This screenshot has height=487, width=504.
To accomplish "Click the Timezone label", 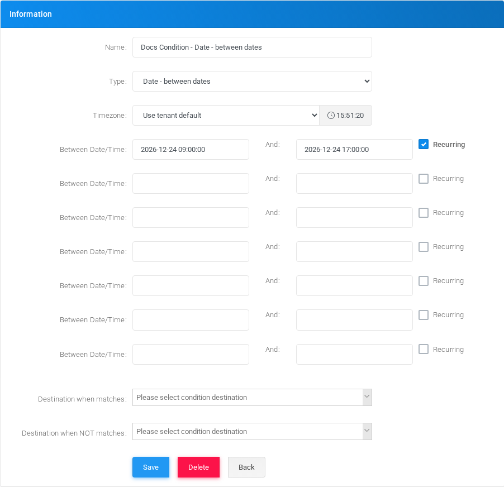I will click(x=110, y=115).
